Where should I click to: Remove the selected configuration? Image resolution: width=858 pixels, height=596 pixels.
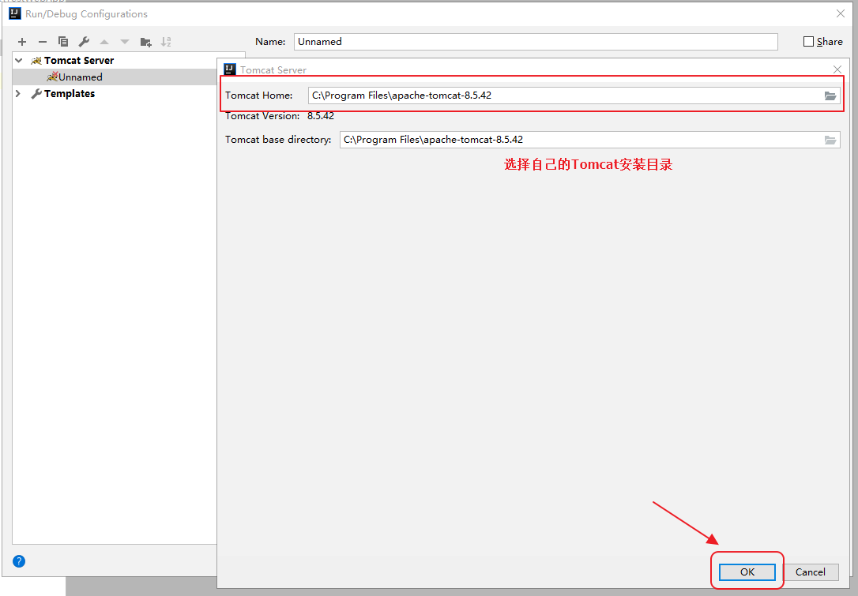click(43, 42)
